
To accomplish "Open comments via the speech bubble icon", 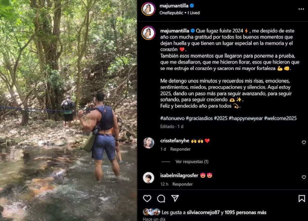I will click(161, 198).
